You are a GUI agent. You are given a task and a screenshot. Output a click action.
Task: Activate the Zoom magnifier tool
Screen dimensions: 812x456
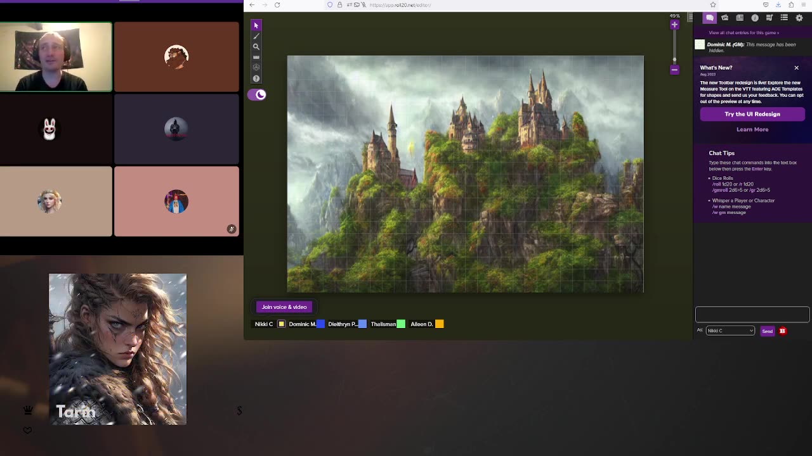tap(256, 47)
